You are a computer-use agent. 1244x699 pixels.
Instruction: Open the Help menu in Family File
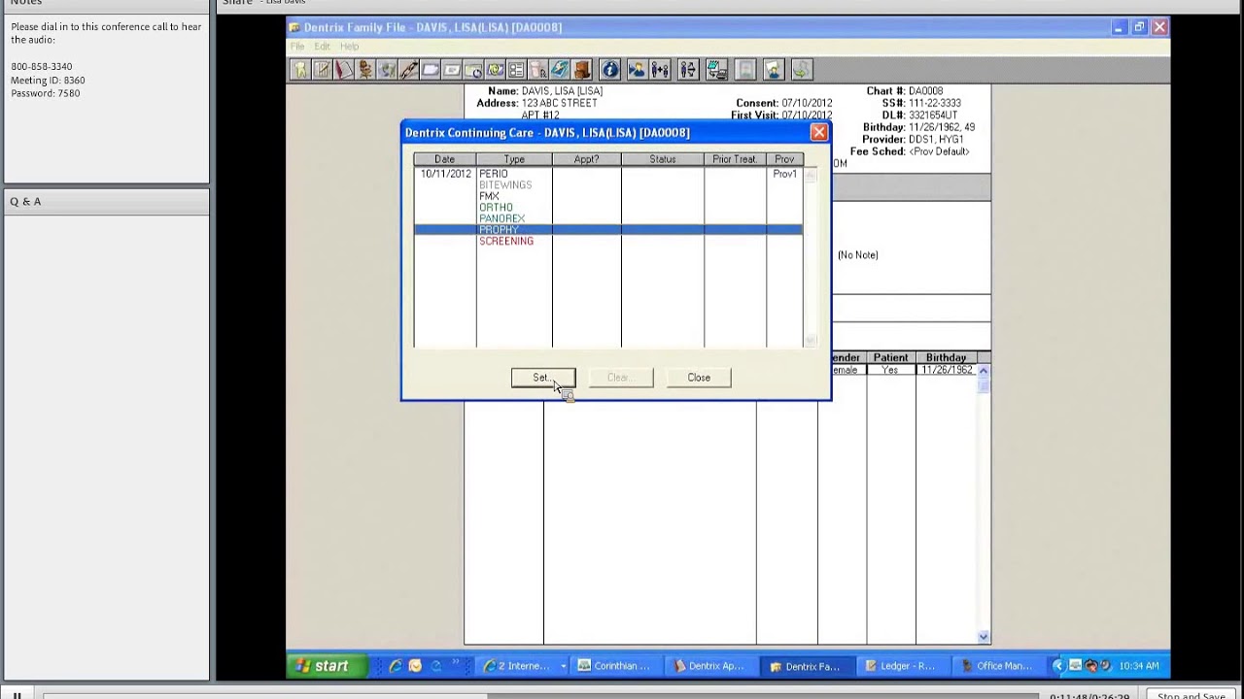tap(350, 47)
